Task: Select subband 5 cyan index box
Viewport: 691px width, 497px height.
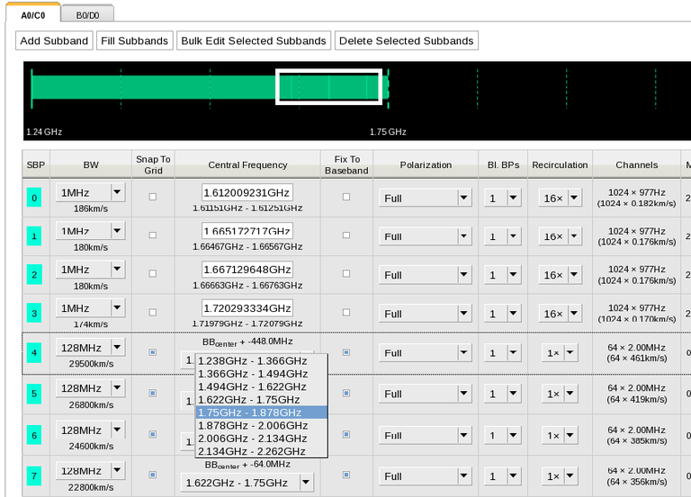Action: coord(35,394)
